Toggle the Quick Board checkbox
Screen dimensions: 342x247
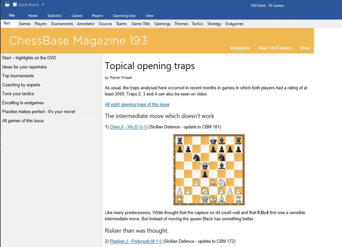coord(15,4)
